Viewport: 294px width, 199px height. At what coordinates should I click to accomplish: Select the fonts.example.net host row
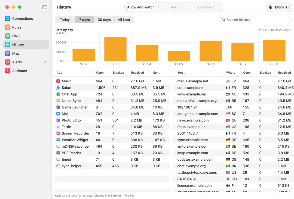pyautogui.click(x=234, y=127)
